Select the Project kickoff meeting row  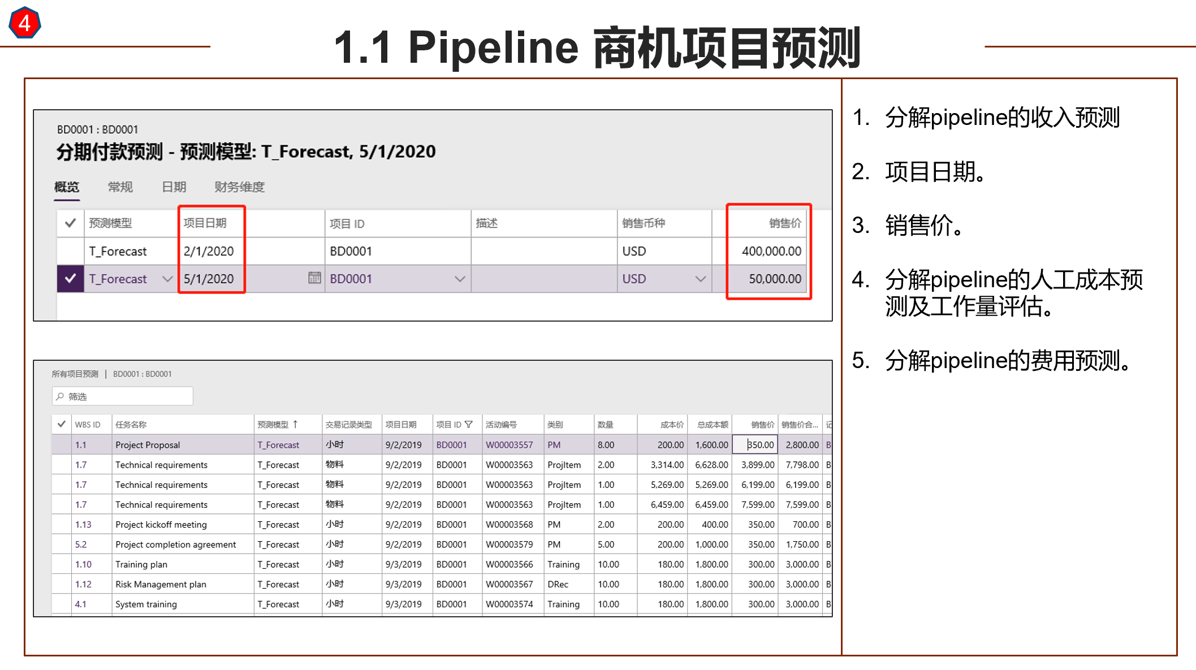click(441, 524)
